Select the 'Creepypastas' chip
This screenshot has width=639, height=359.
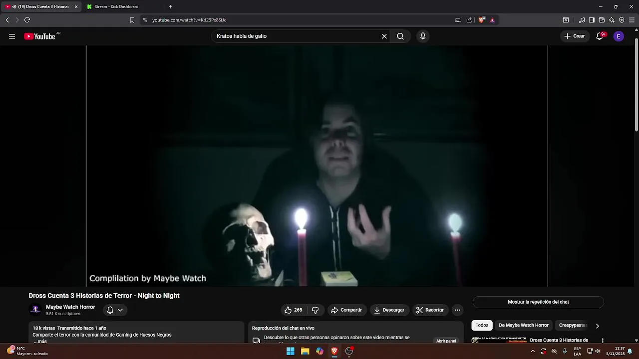coord(573,325)
